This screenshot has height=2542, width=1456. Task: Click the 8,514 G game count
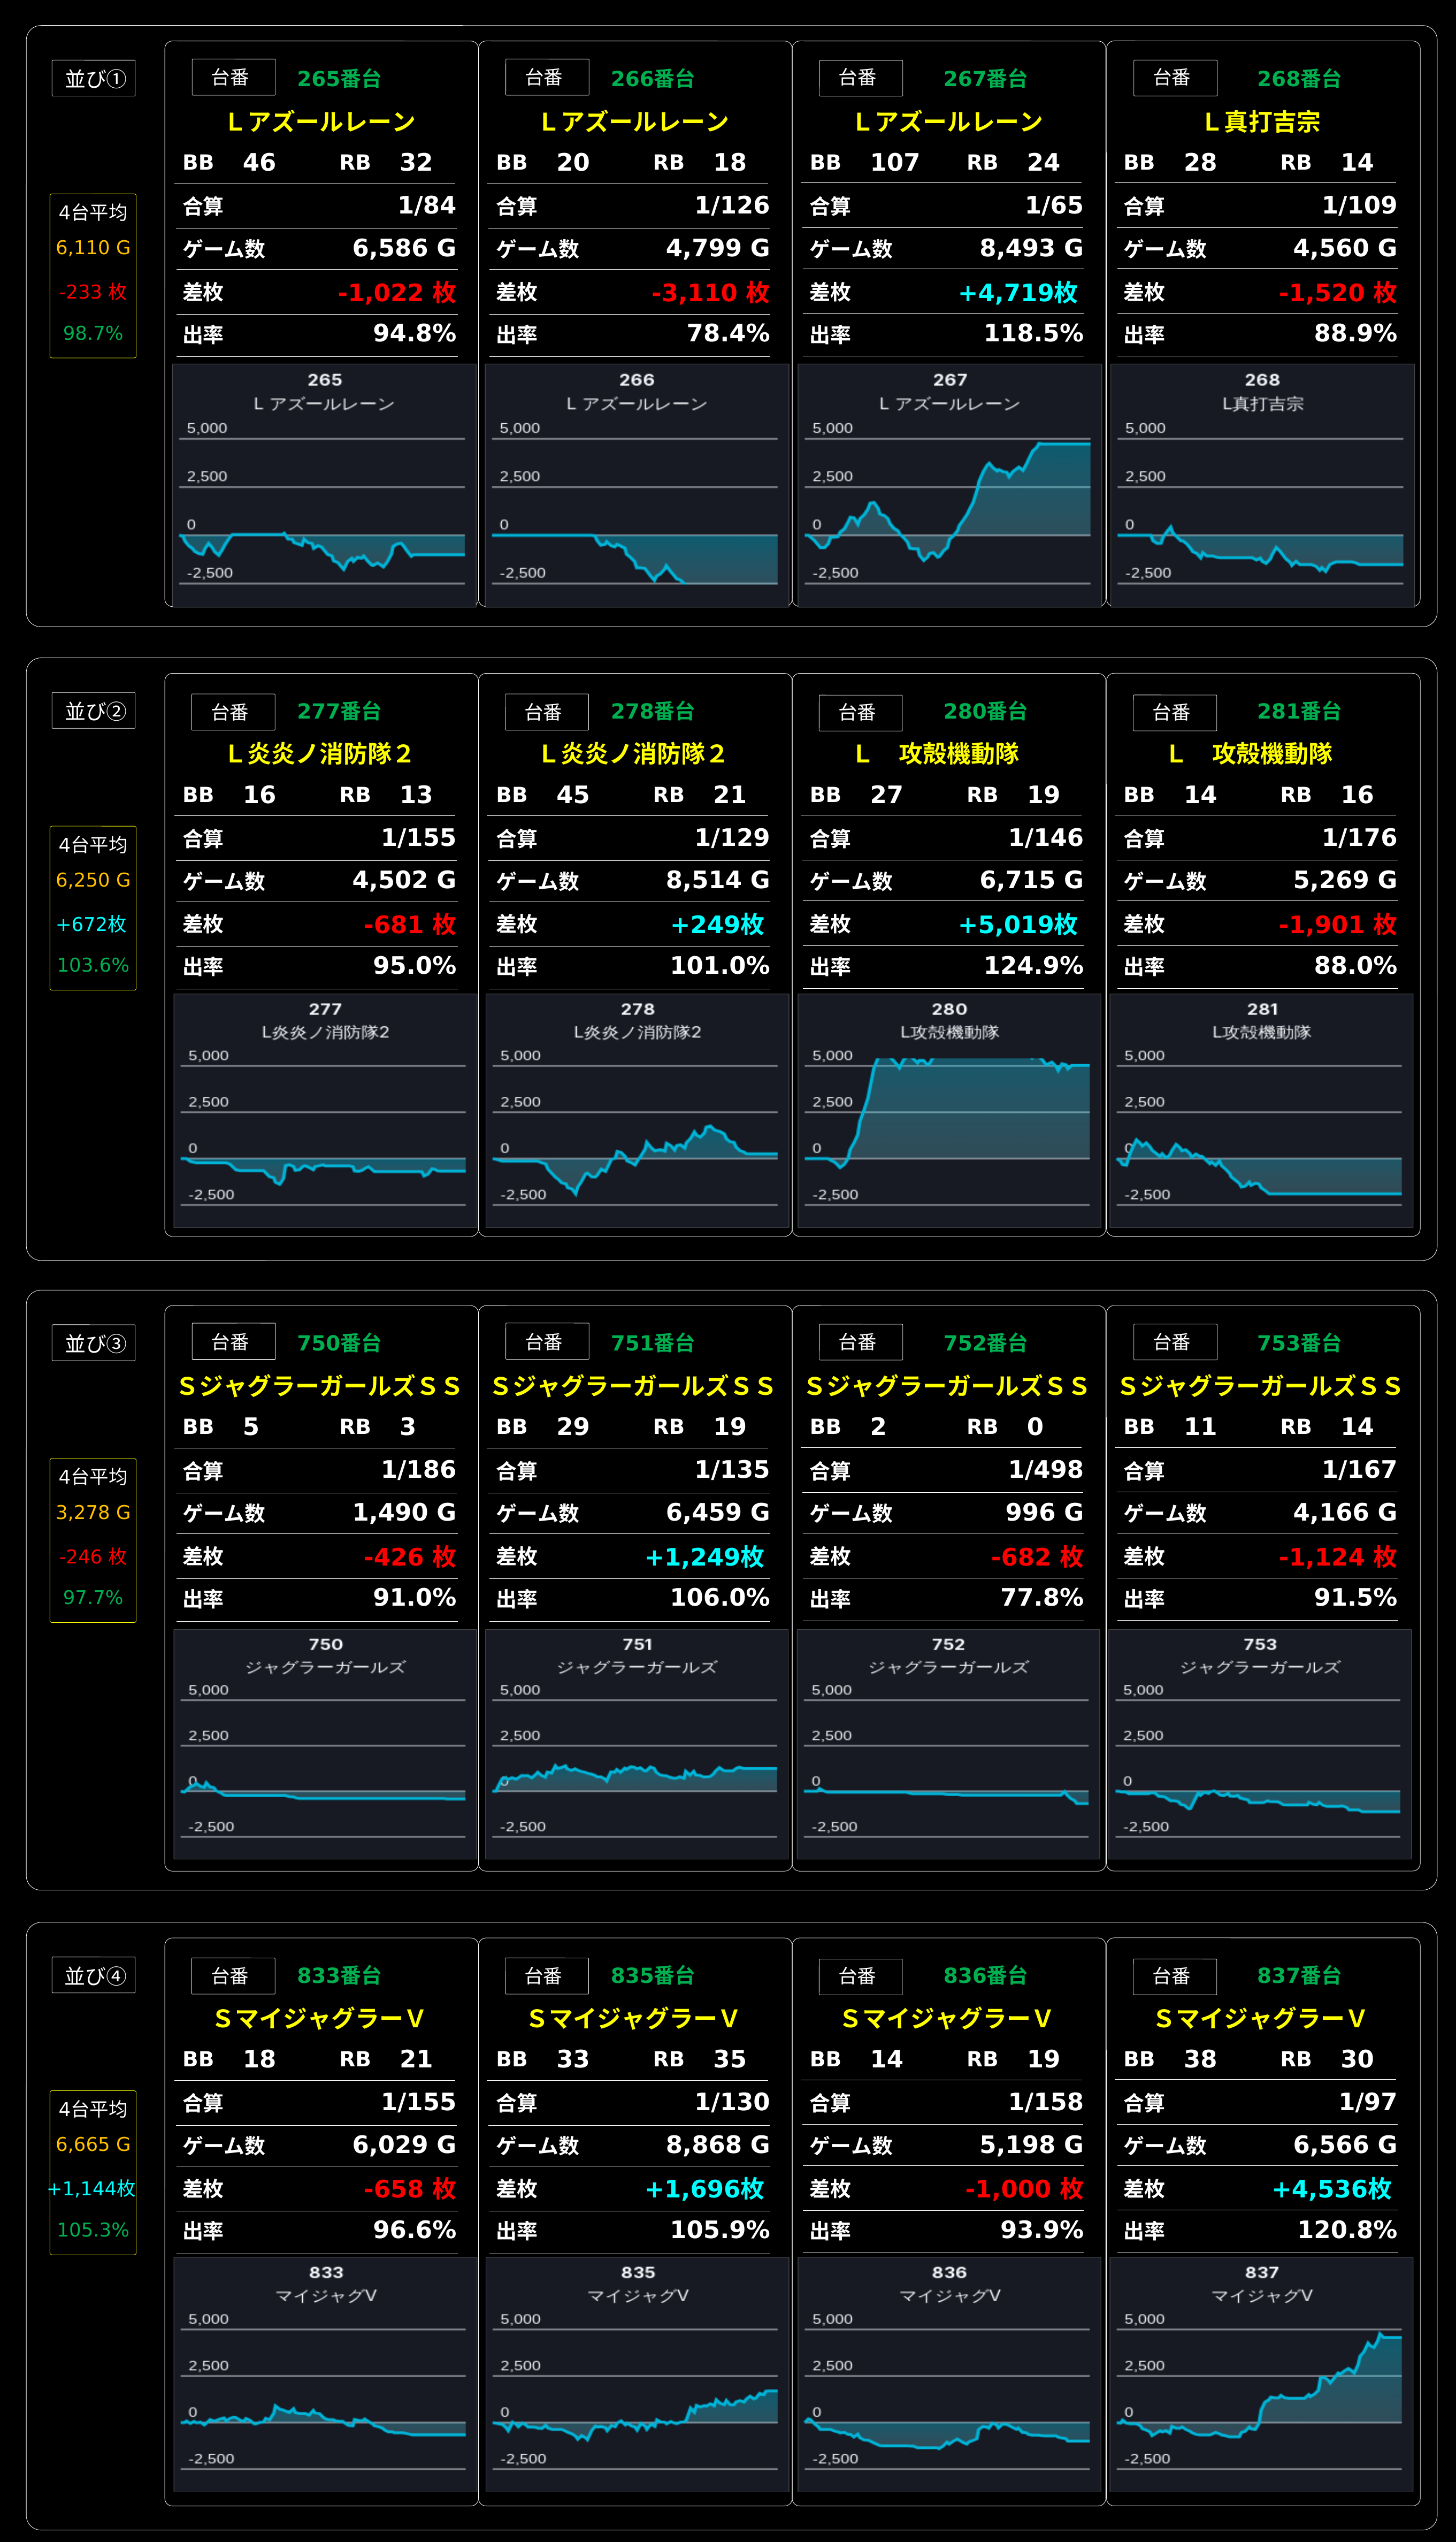click(x=718, y=880)
